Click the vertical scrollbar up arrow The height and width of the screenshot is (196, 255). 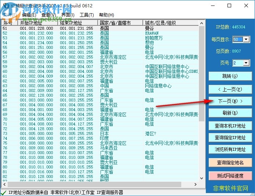pyautogui.click(x=201, y=23)
